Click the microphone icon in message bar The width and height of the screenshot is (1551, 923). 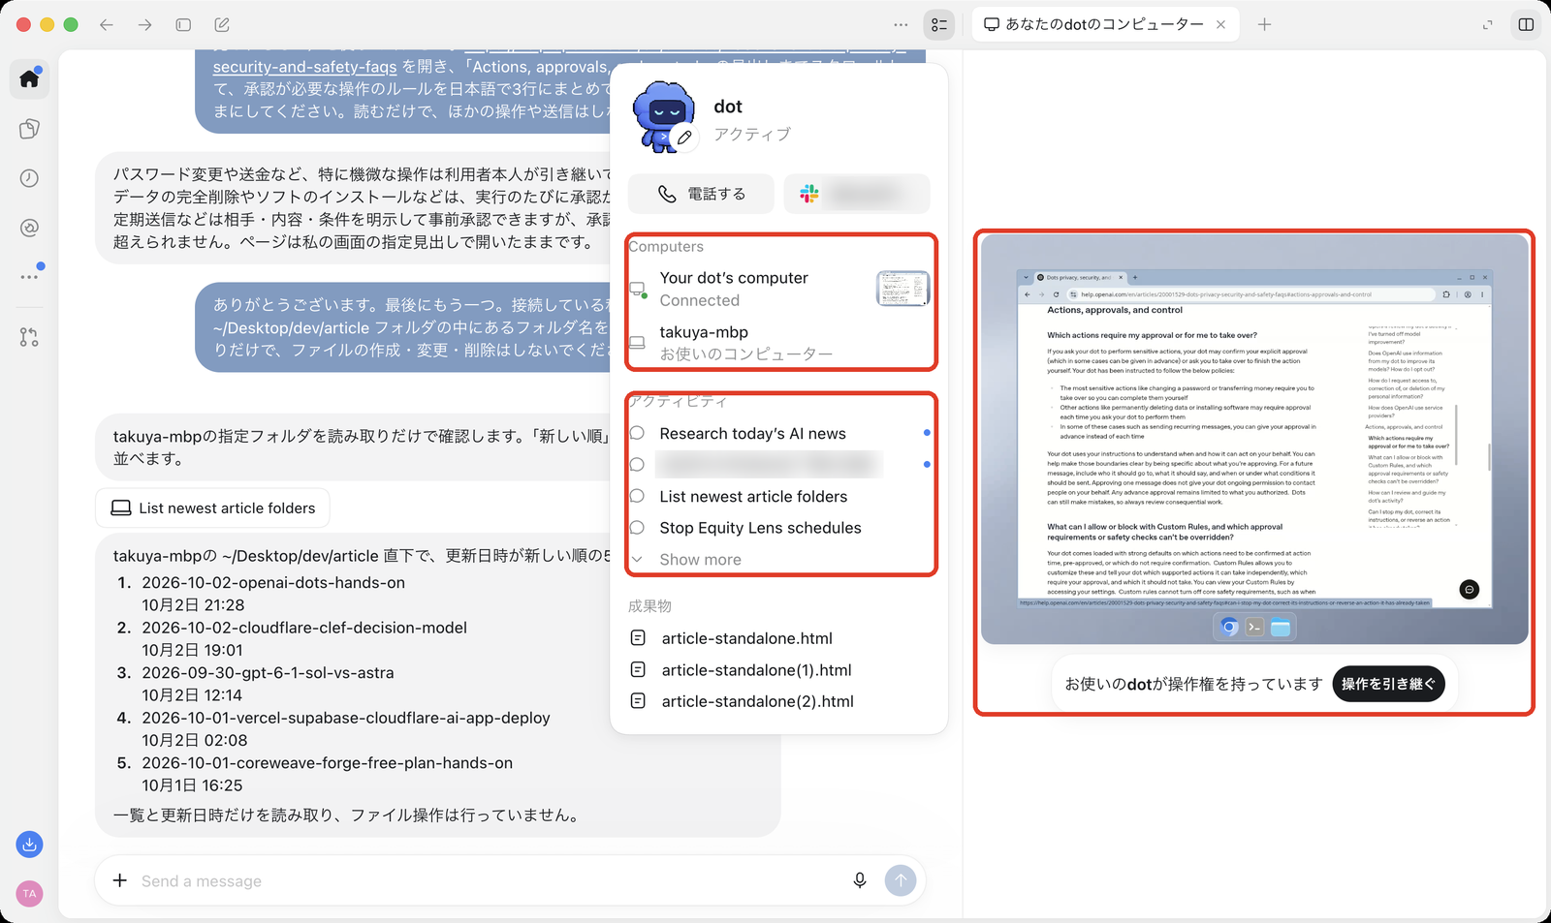[859, 880]
